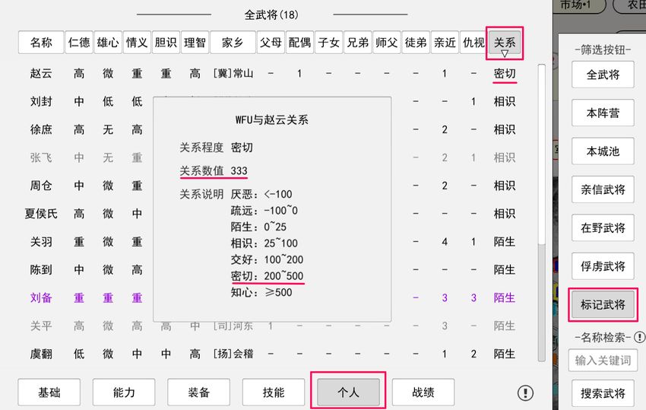Show all generals with 全武将 button
Screen dimensions: 646x410
click(603, 75)
